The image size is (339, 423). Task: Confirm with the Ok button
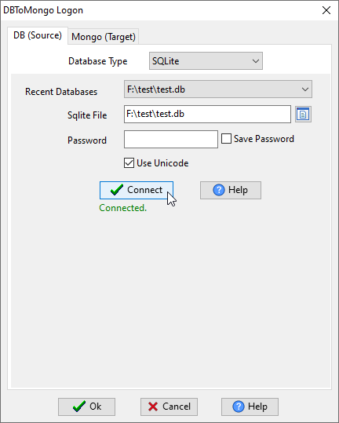click(86, 407)
